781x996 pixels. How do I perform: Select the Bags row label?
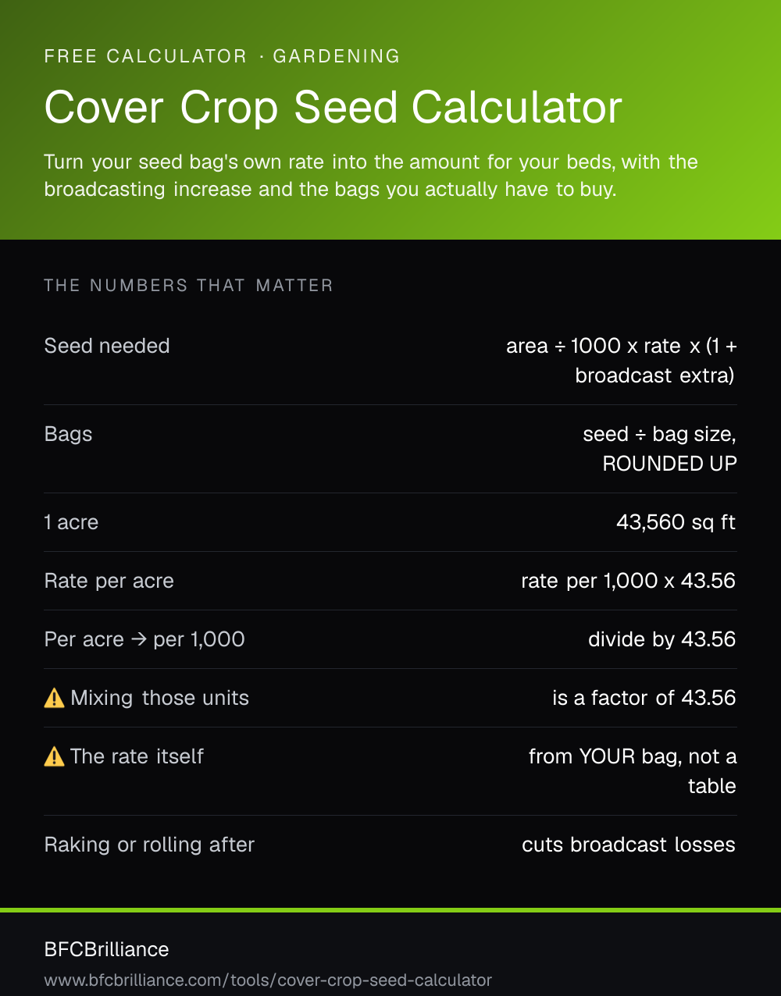pos(68,434)
